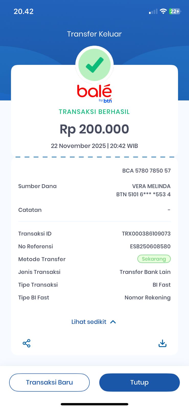
Task: Tap the TRANSAKSI BERHASIL status text
Action: [x=94, y=112]
